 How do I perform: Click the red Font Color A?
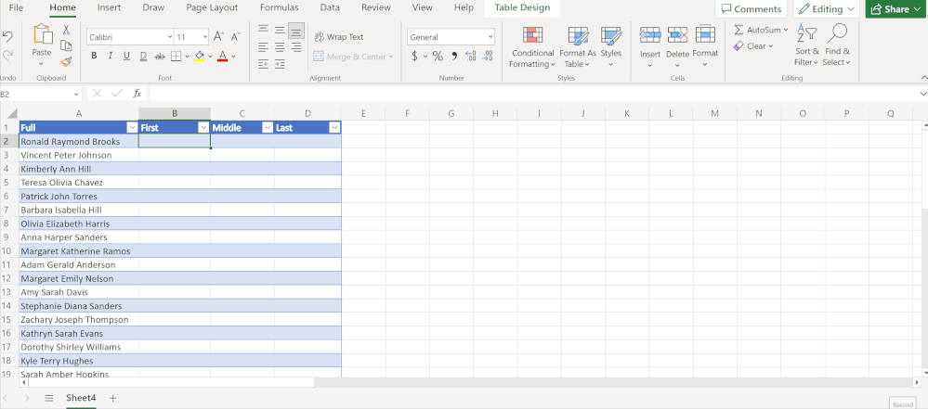[x=223, y=57]
